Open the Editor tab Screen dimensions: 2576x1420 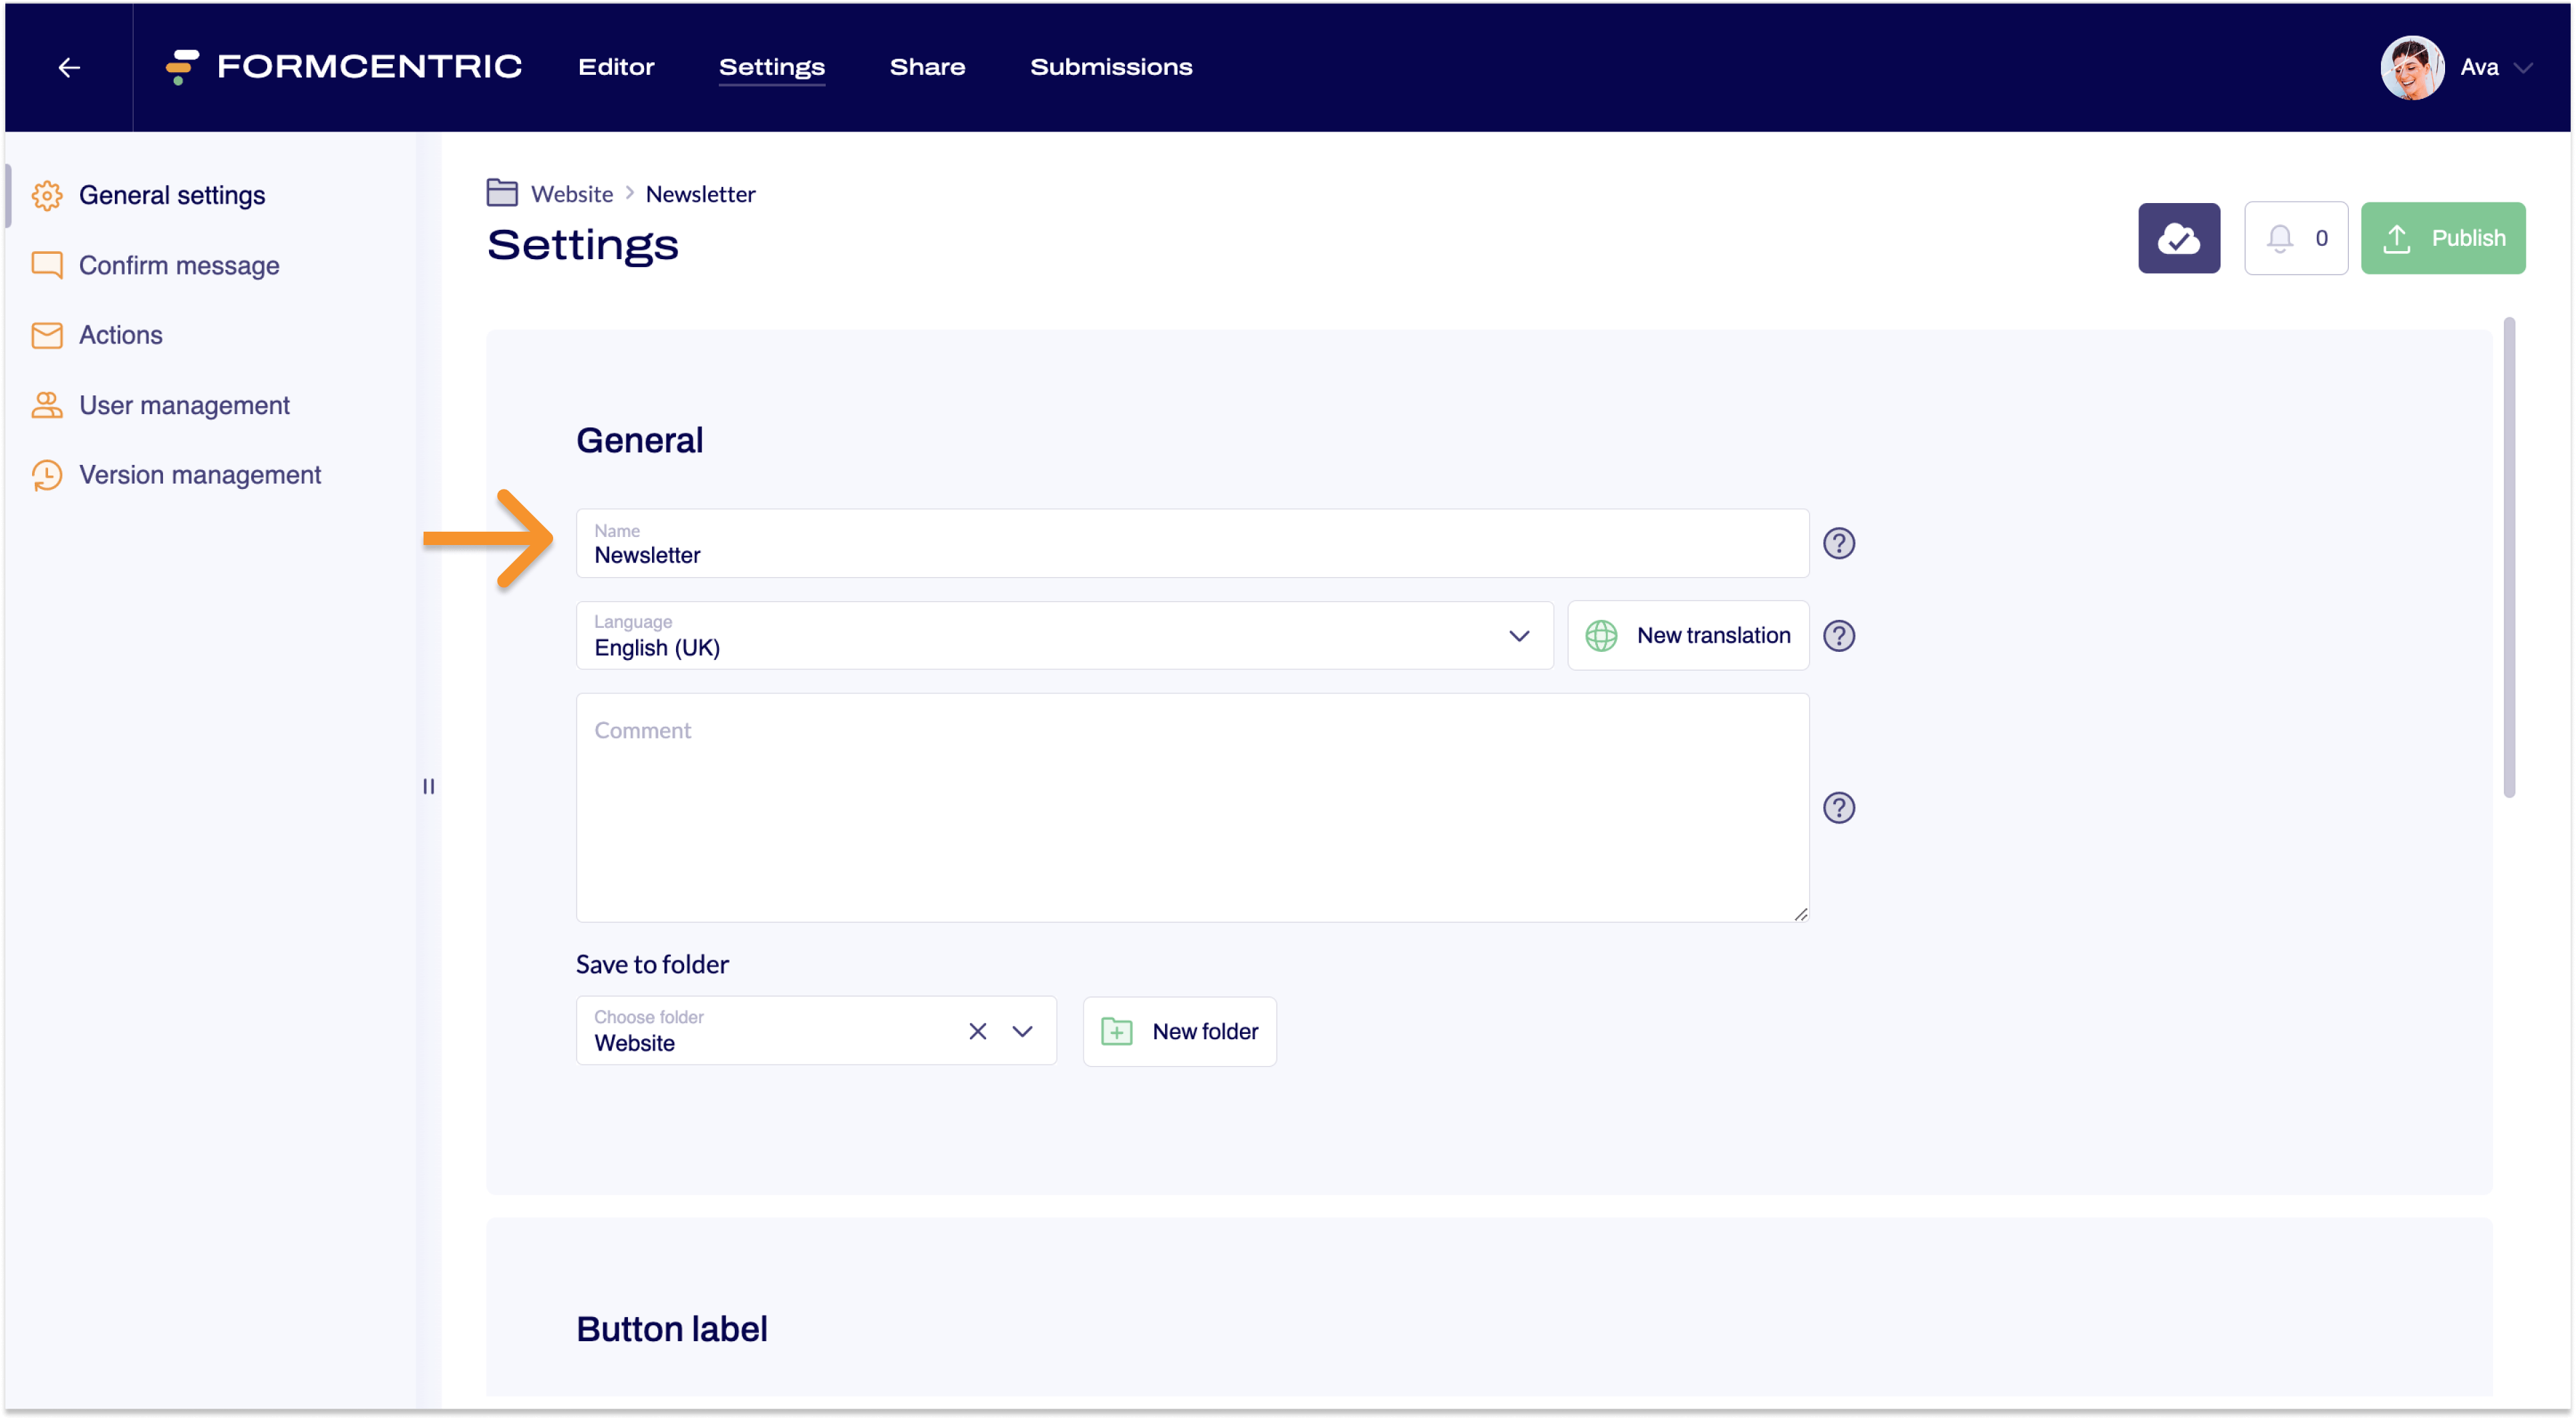615,67
